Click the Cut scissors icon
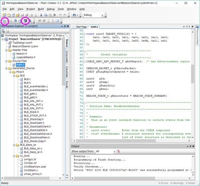 (41, 15)
